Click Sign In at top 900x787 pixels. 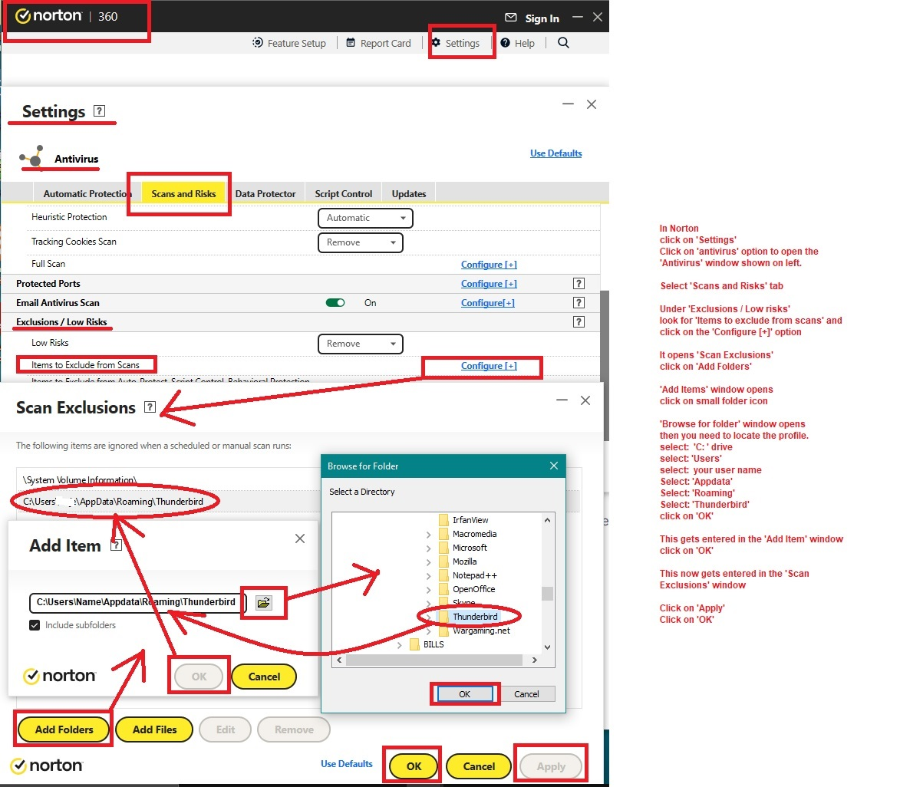click(542, 18)
